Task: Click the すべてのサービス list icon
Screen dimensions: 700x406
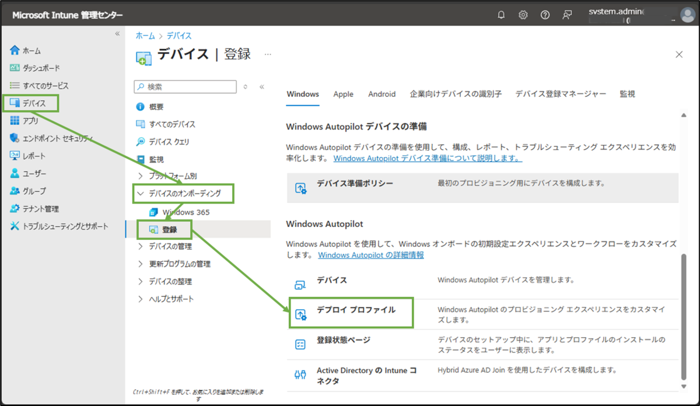Action: pyautogui.click(x=15, y=86)
